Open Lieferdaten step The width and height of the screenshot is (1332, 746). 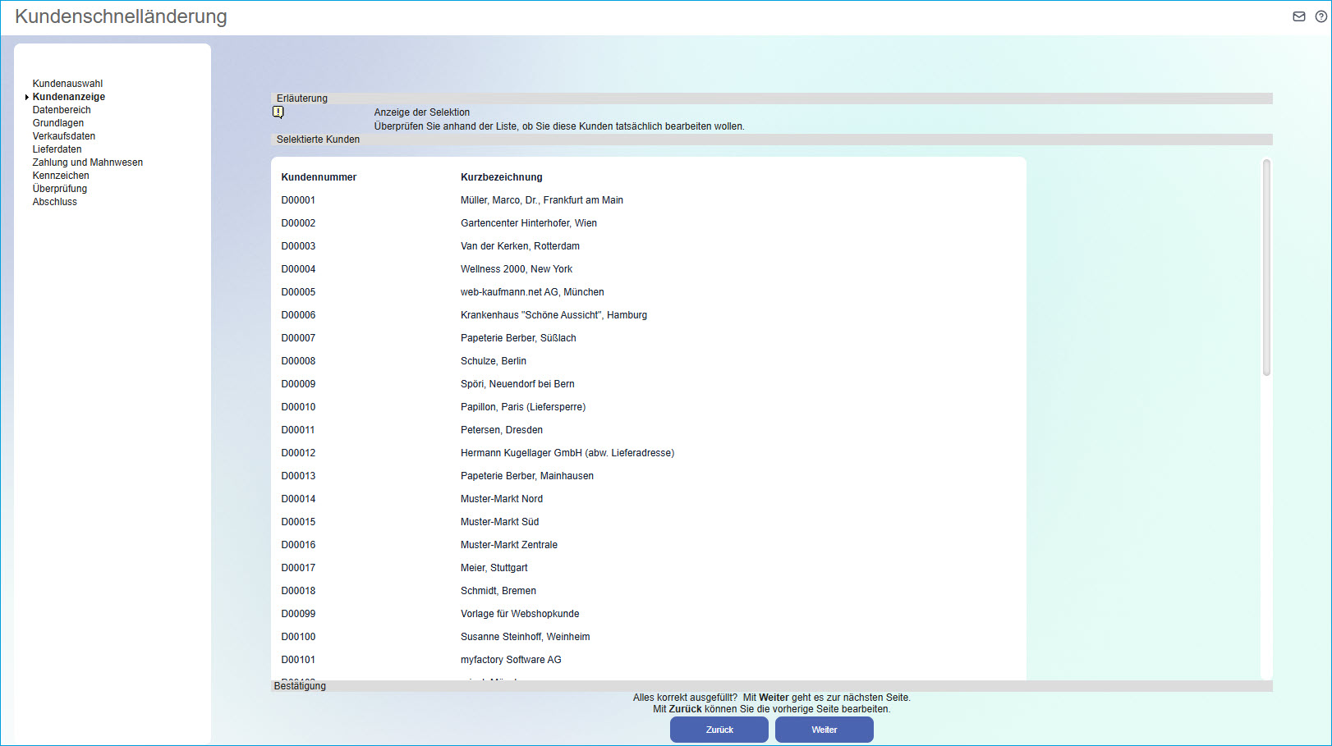(x=57, y=149)
